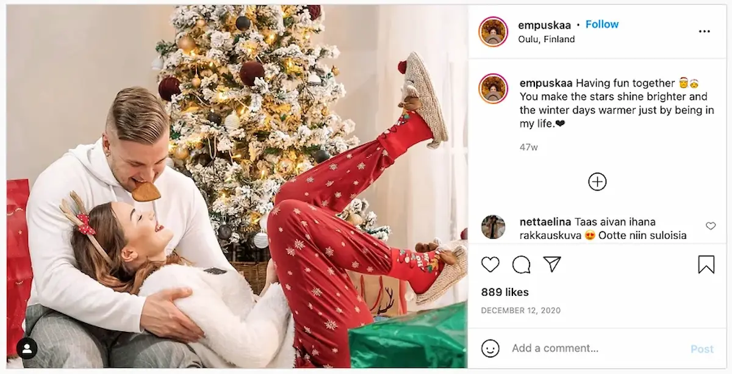Toggle Follow on empuskaa's profile

click(x=601, y=24)
